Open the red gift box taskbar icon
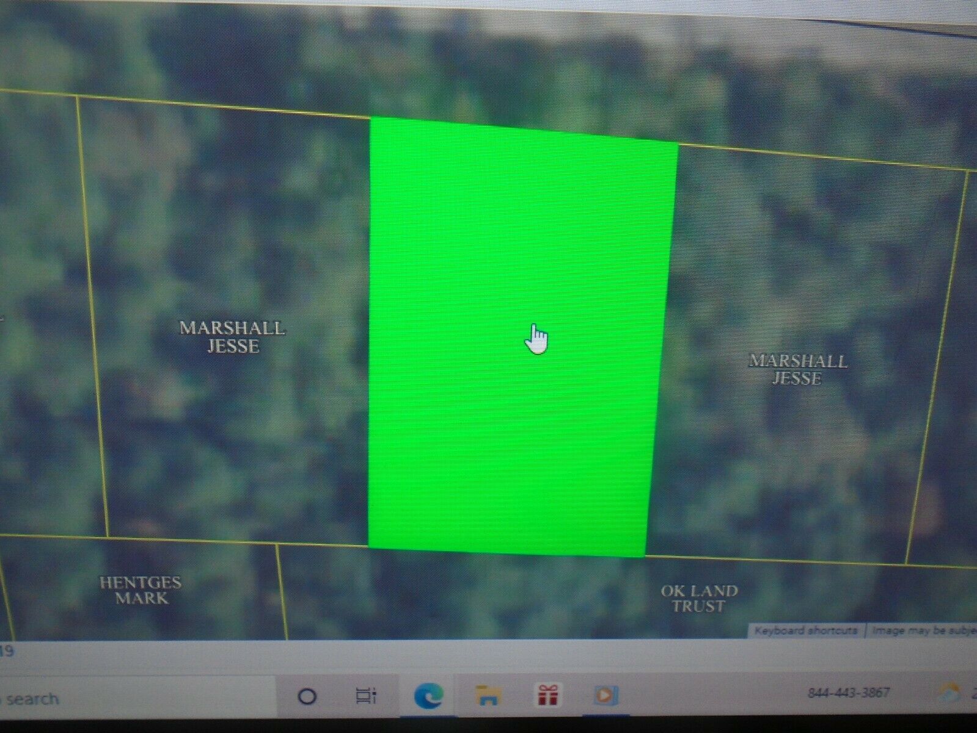Image resolution: width=977 pixels, height=733 pixels. coord(547,695)
